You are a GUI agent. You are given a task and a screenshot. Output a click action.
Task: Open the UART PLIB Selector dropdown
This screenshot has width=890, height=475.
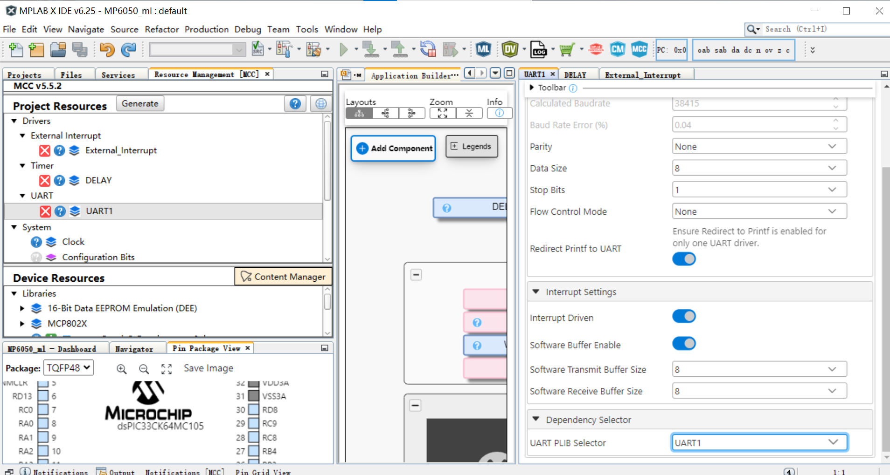(x=759, y=442)
